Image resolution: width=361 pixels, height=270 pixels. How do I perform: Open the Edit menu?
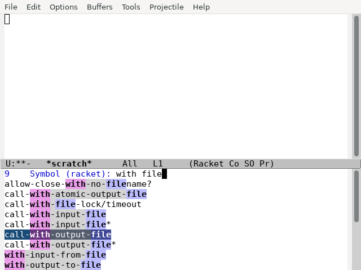pos(33,7)
